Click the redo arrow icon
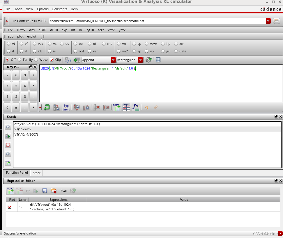This screenshot has width=283, height=238. 156,107
